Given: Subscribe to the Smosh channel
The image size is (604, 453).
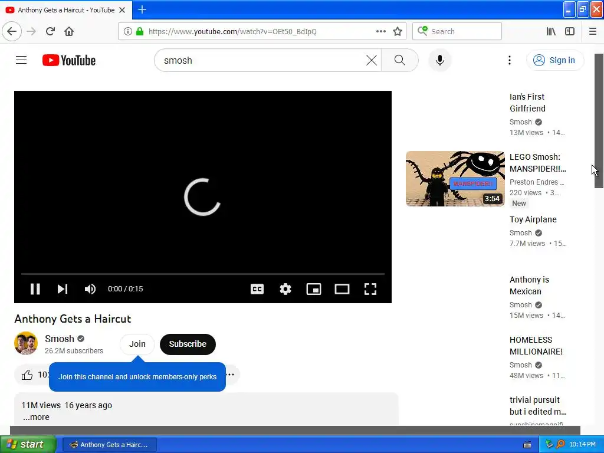Looking at the screenshot, I should [x=188, y=344].
